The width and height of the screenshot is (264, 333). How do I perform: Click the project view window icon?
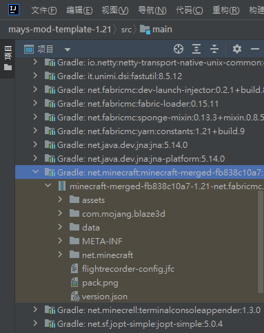29,50
